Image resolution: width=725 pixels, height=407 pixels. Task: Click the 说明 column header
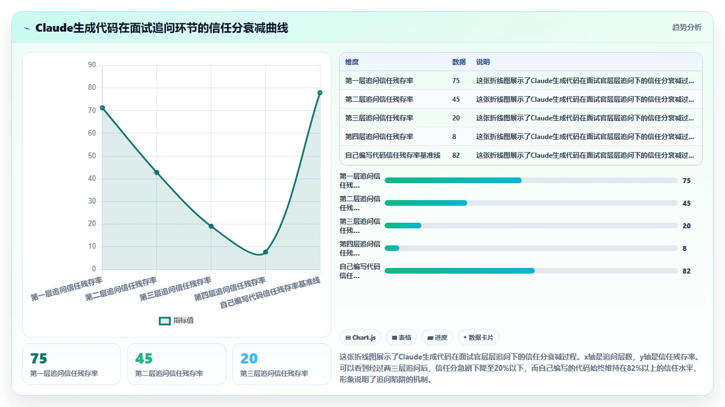point(483,62)
